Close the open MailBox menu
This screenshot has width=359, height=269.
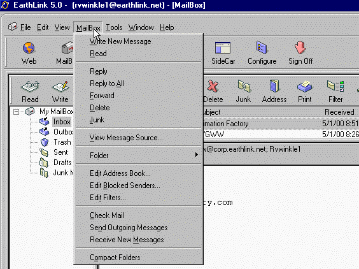[x=88, y=28]
